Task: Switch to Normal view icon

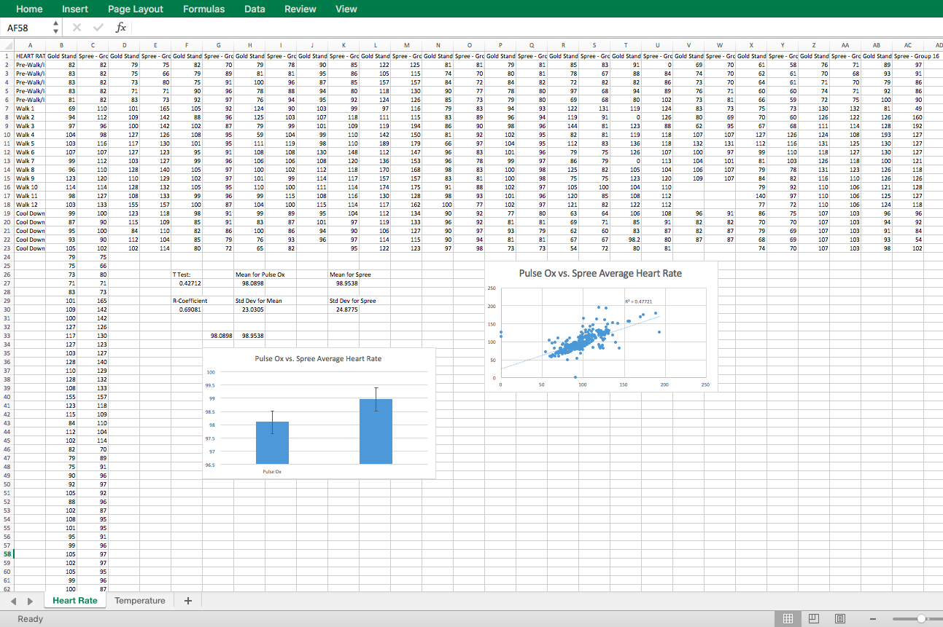Action: coord(788,618)
